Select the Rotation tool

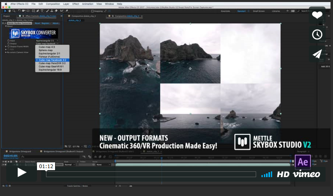coord(19,11)
